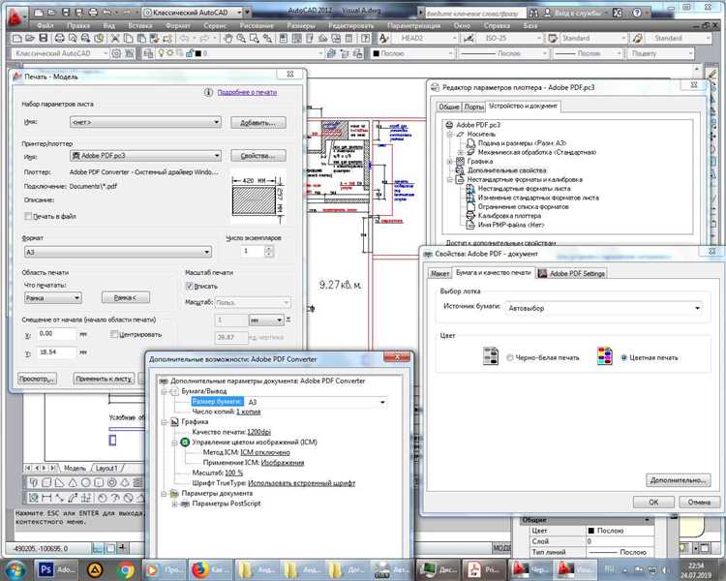The height and width of the screenshot is (581, 726).
Task: Expand 'Параметры PostScript' node
Action: (x=174, y=504)
